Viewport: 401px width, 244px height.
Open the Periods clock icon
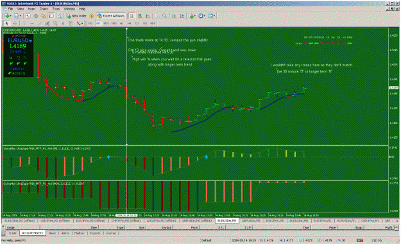[x=201, y=16]
